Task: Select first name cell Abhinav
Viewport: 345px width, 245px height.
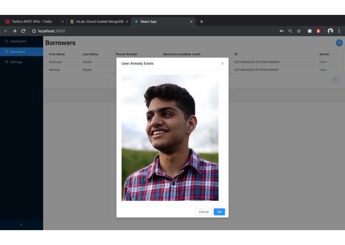Action: coord(55,69)
